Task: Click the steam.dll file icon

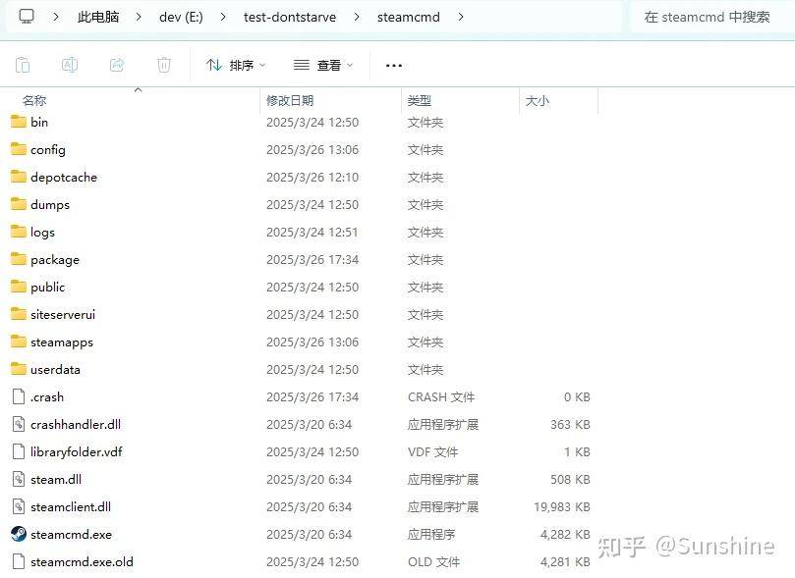Action: [x=19, y=479]
